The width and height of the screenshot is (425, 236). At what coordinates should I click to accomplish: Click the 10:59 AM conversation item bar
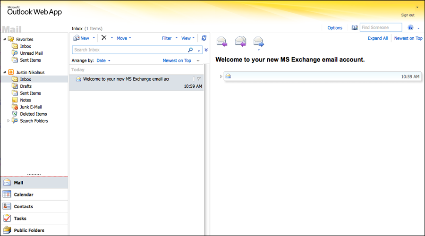323,76
